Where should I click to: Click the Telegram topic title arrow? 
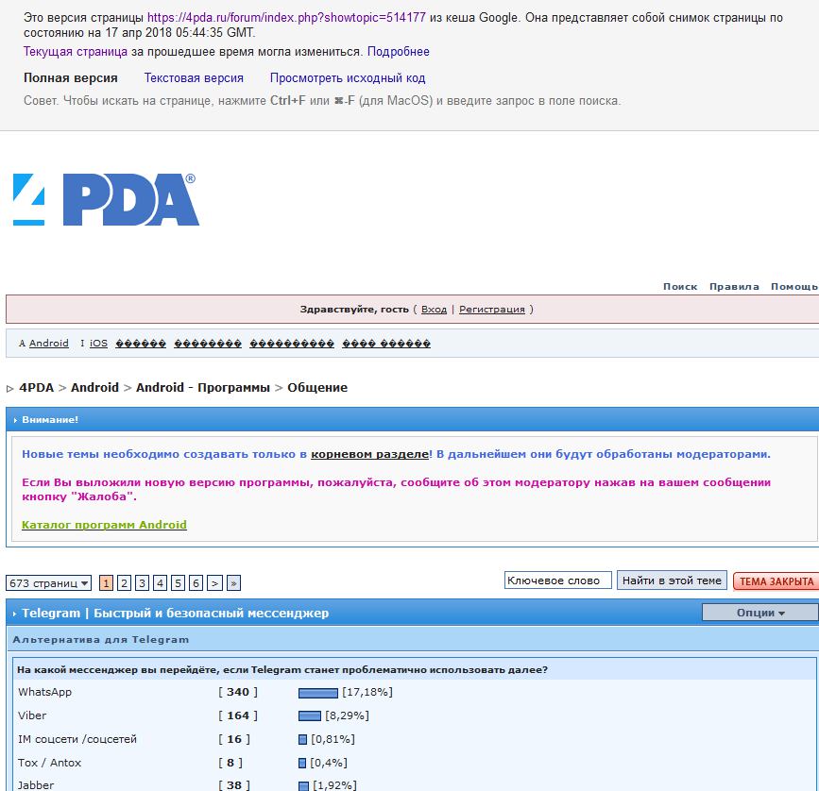tap(14, 614)
